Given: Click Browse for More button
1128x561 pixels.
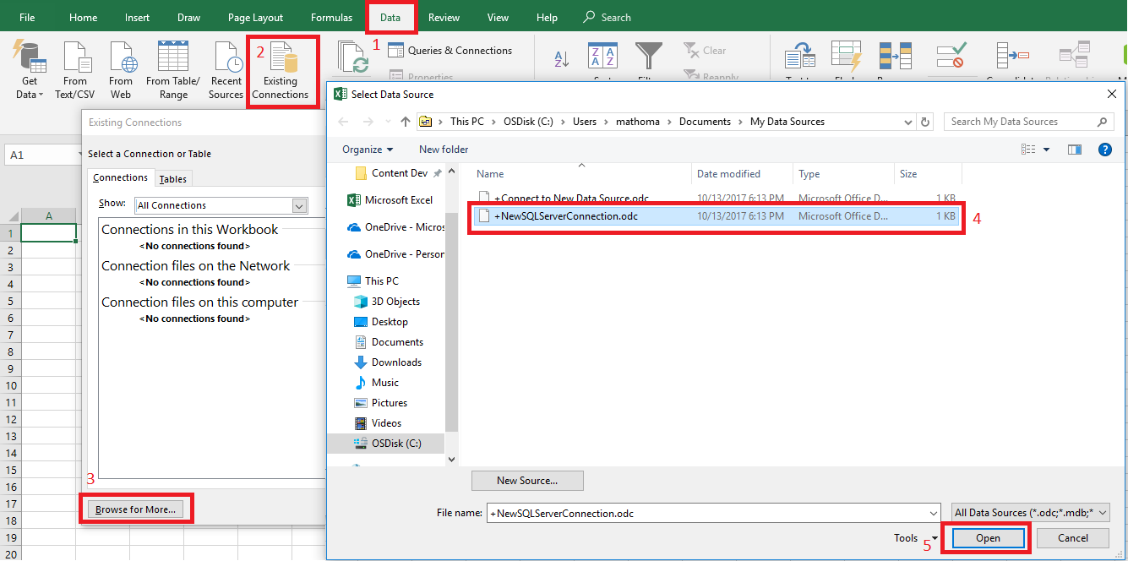Looking at the screenshot, I should 137,509.
